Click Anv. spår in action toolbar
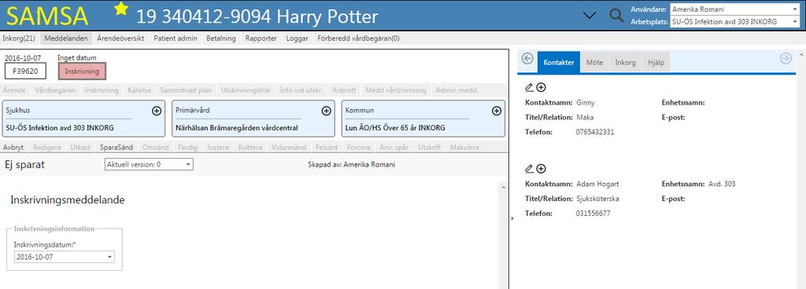This screenshot has height=289, width=806. point(394,148)
